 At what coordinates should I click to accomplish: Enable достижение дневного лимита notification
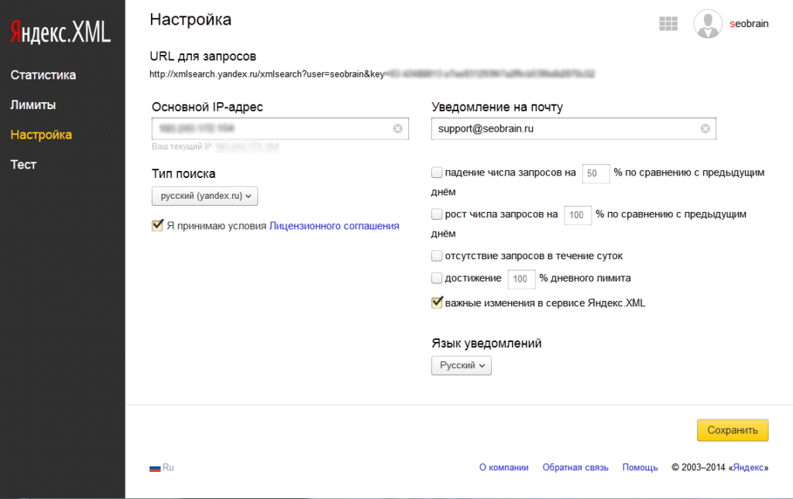point(437,279)
